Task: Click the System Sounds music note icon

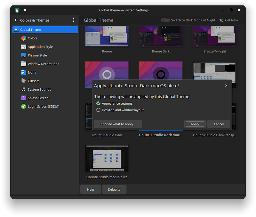Action: pyautogui.click(x=23, y=89)
